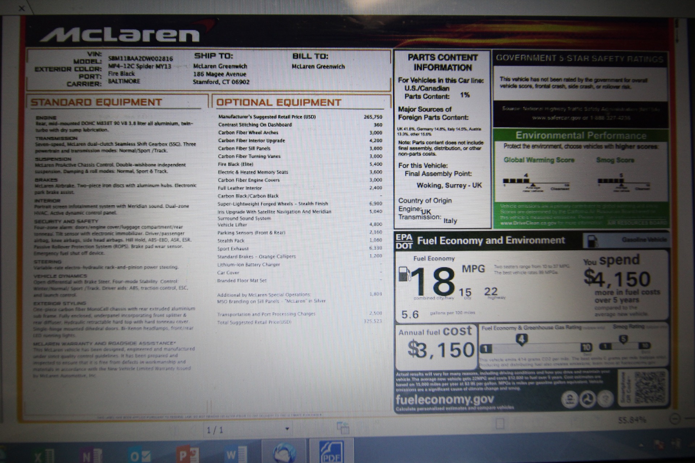Viewport: 695px width, 463px height.
Task: Close the PDF document tab
Action: (x=21, y=8)
